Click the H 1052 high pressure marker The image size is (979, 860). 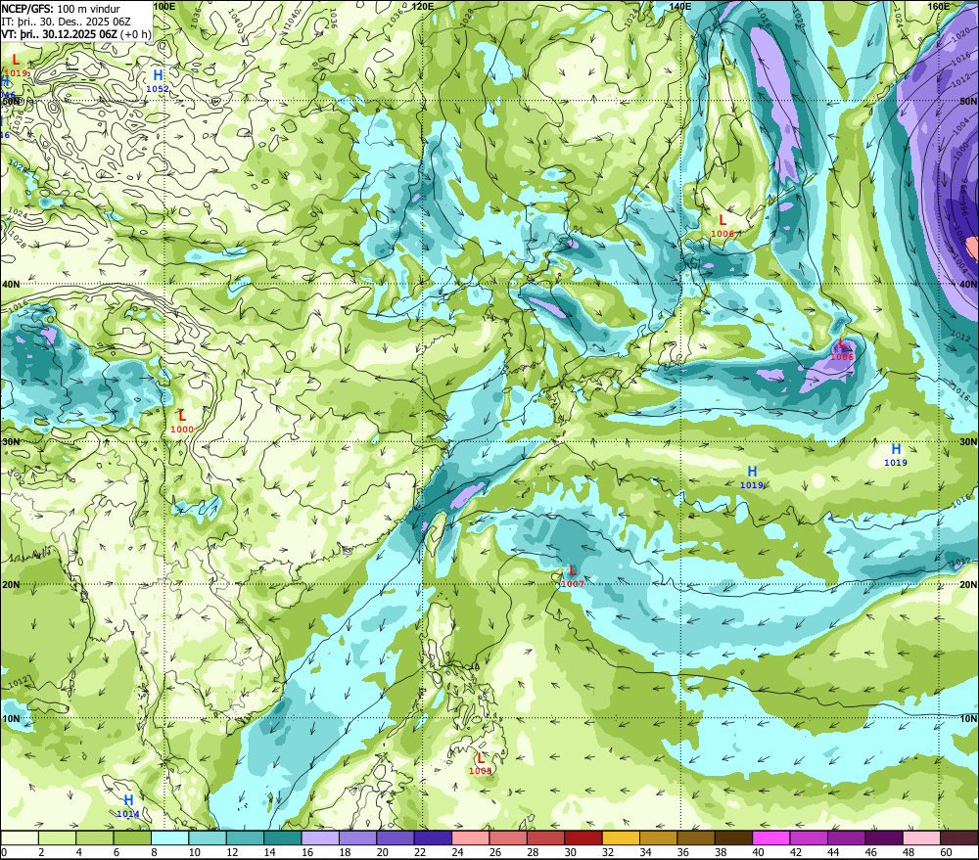158,81
